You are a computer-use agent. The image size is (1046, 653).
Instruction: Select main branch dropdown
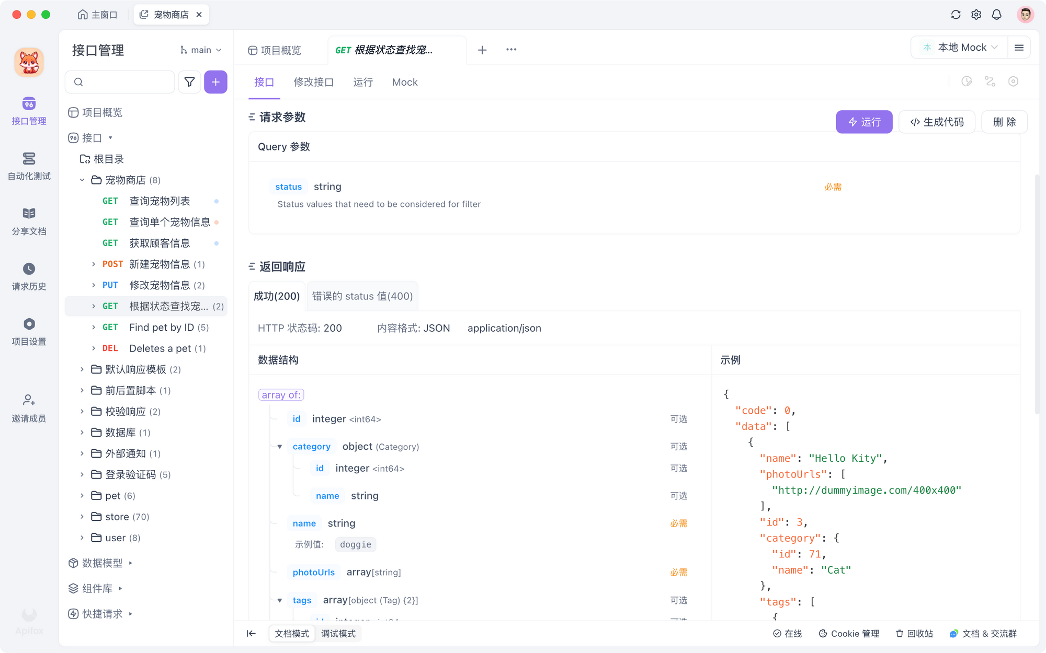tap(201, 50)
